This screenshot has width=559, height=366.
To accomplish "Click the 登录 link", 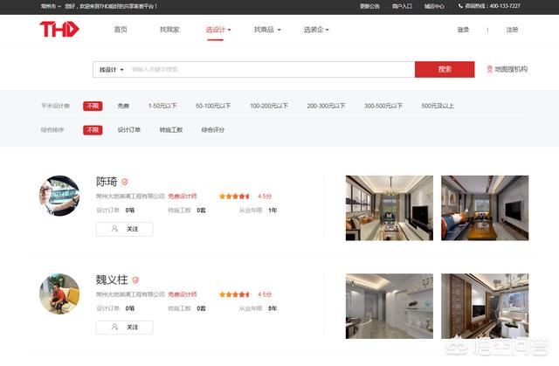I will point(463,30).
